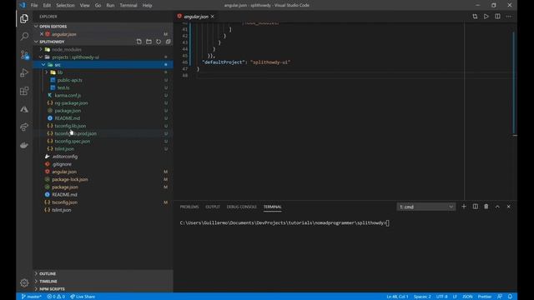This screenshot has height=300, width=534.
Task: Click the UTF-8 encoding indicator
Action: (x=441, y=297)
